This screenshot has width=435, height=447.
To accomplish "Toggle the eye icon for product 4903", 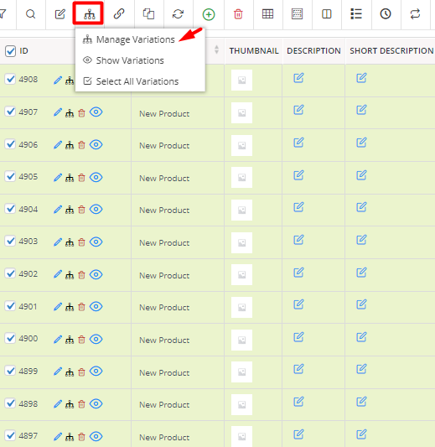I will (x=96, y=242).
